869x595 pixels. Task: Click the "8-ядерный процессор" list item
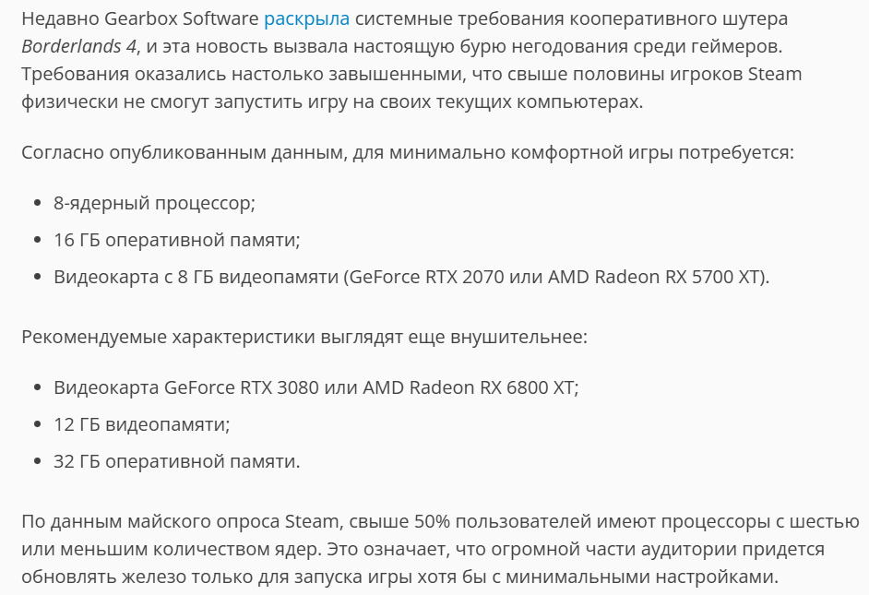tap(154, 203)
